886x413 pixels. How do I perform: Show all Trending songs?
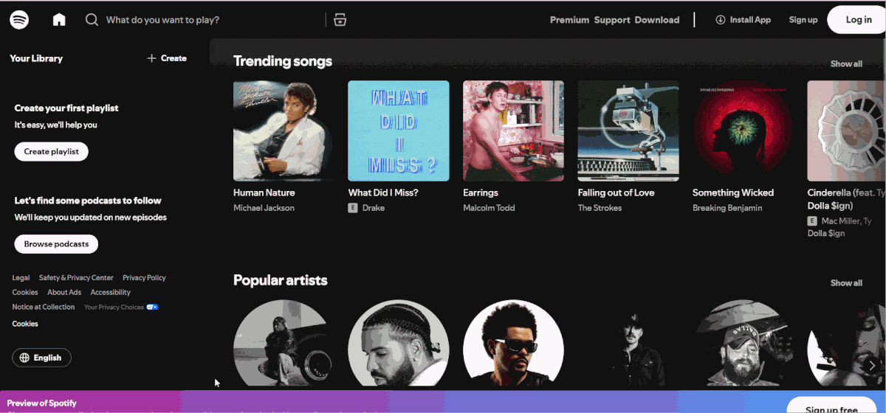tap(846, 64)
